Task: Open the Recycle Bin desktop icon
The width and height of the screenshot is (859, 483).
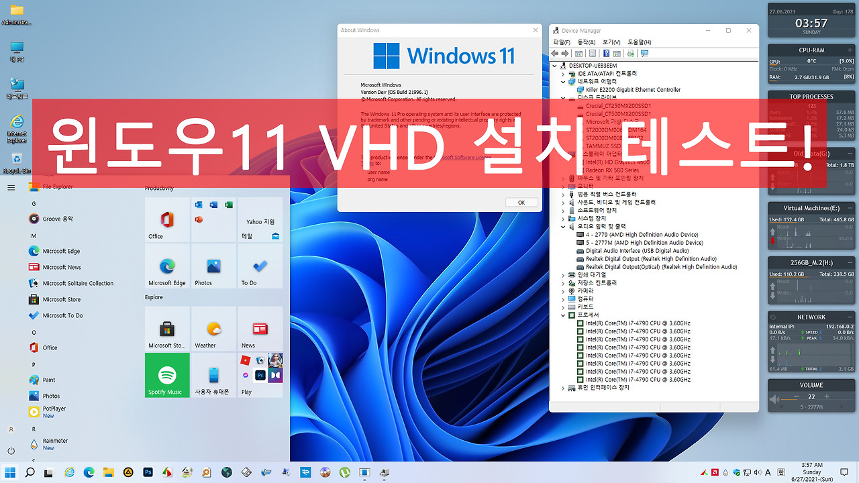Action: (x=17, y=163)
